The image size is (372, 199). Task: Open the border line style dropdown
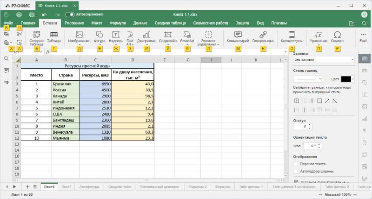point(308,79)
